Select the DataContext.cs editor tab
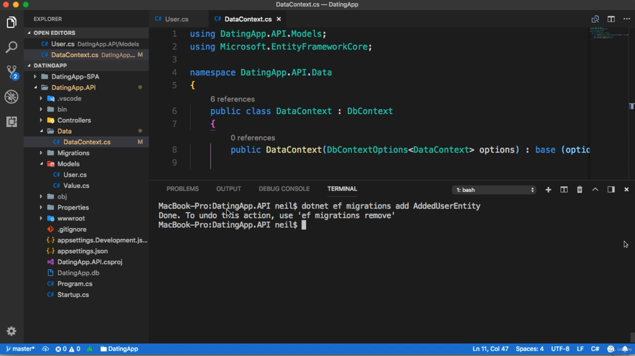635x356 pixels. 248,19
